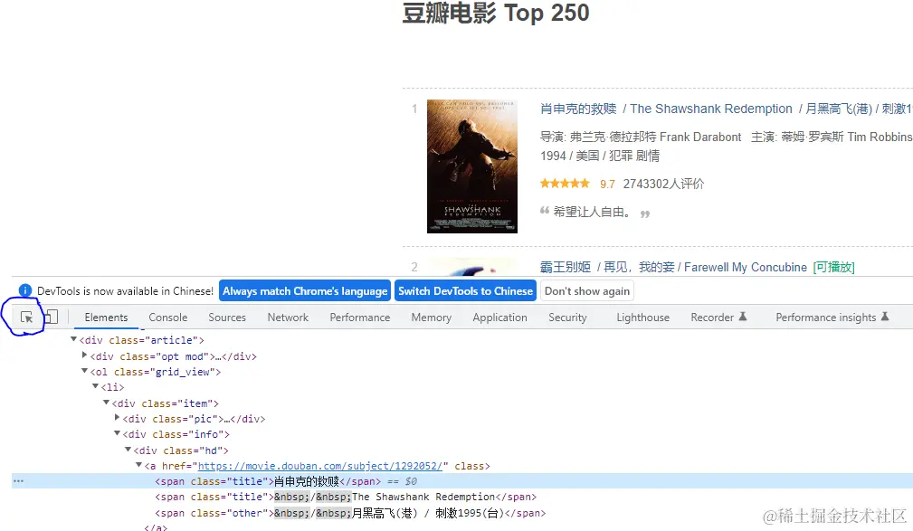Collapse the div class="article" node
The image size is (913, 531).
pos(73,339)
